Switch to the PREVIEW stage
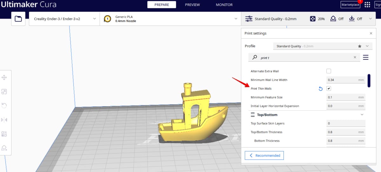This screenshot has width=381, height=172. click(x=192, y=5)
